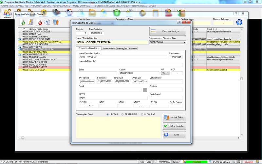Viewport: 262px width, 164px height.
Task: Click the red delete client icon
Action: tap(40, 22)
